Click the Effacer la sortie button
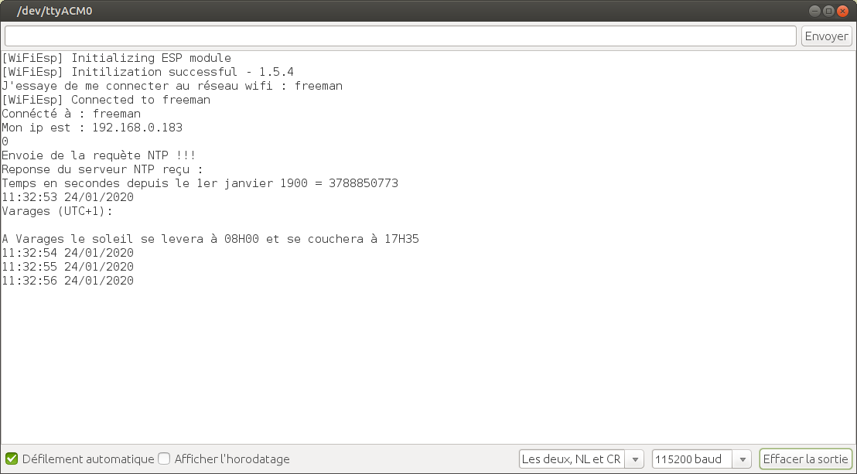857x474 pixels. (805, 459)
